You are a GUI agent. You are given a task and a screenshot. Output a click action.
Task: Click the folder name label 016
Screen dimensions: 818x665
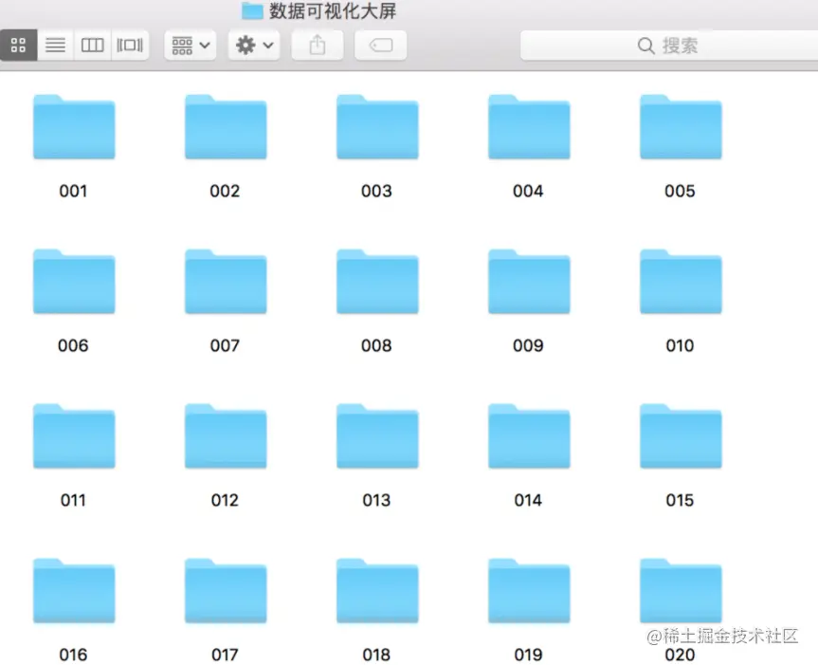coord(73,655)
